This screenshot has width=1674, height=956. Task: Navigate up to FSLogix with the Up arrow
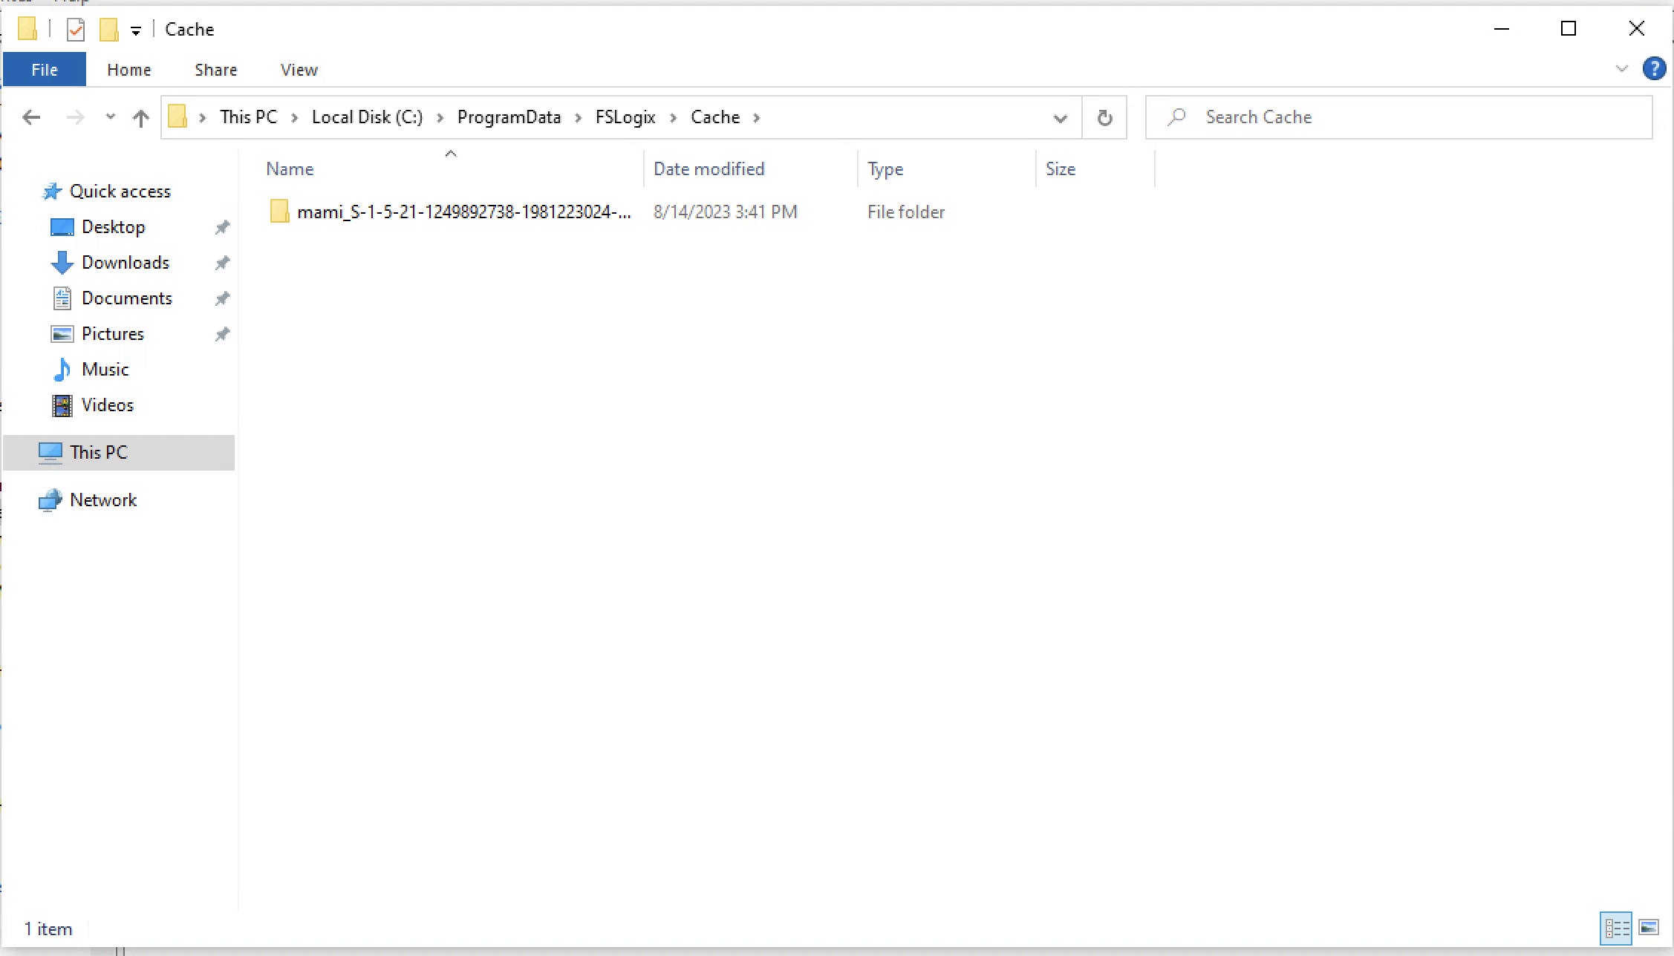[x=140, y=117]
